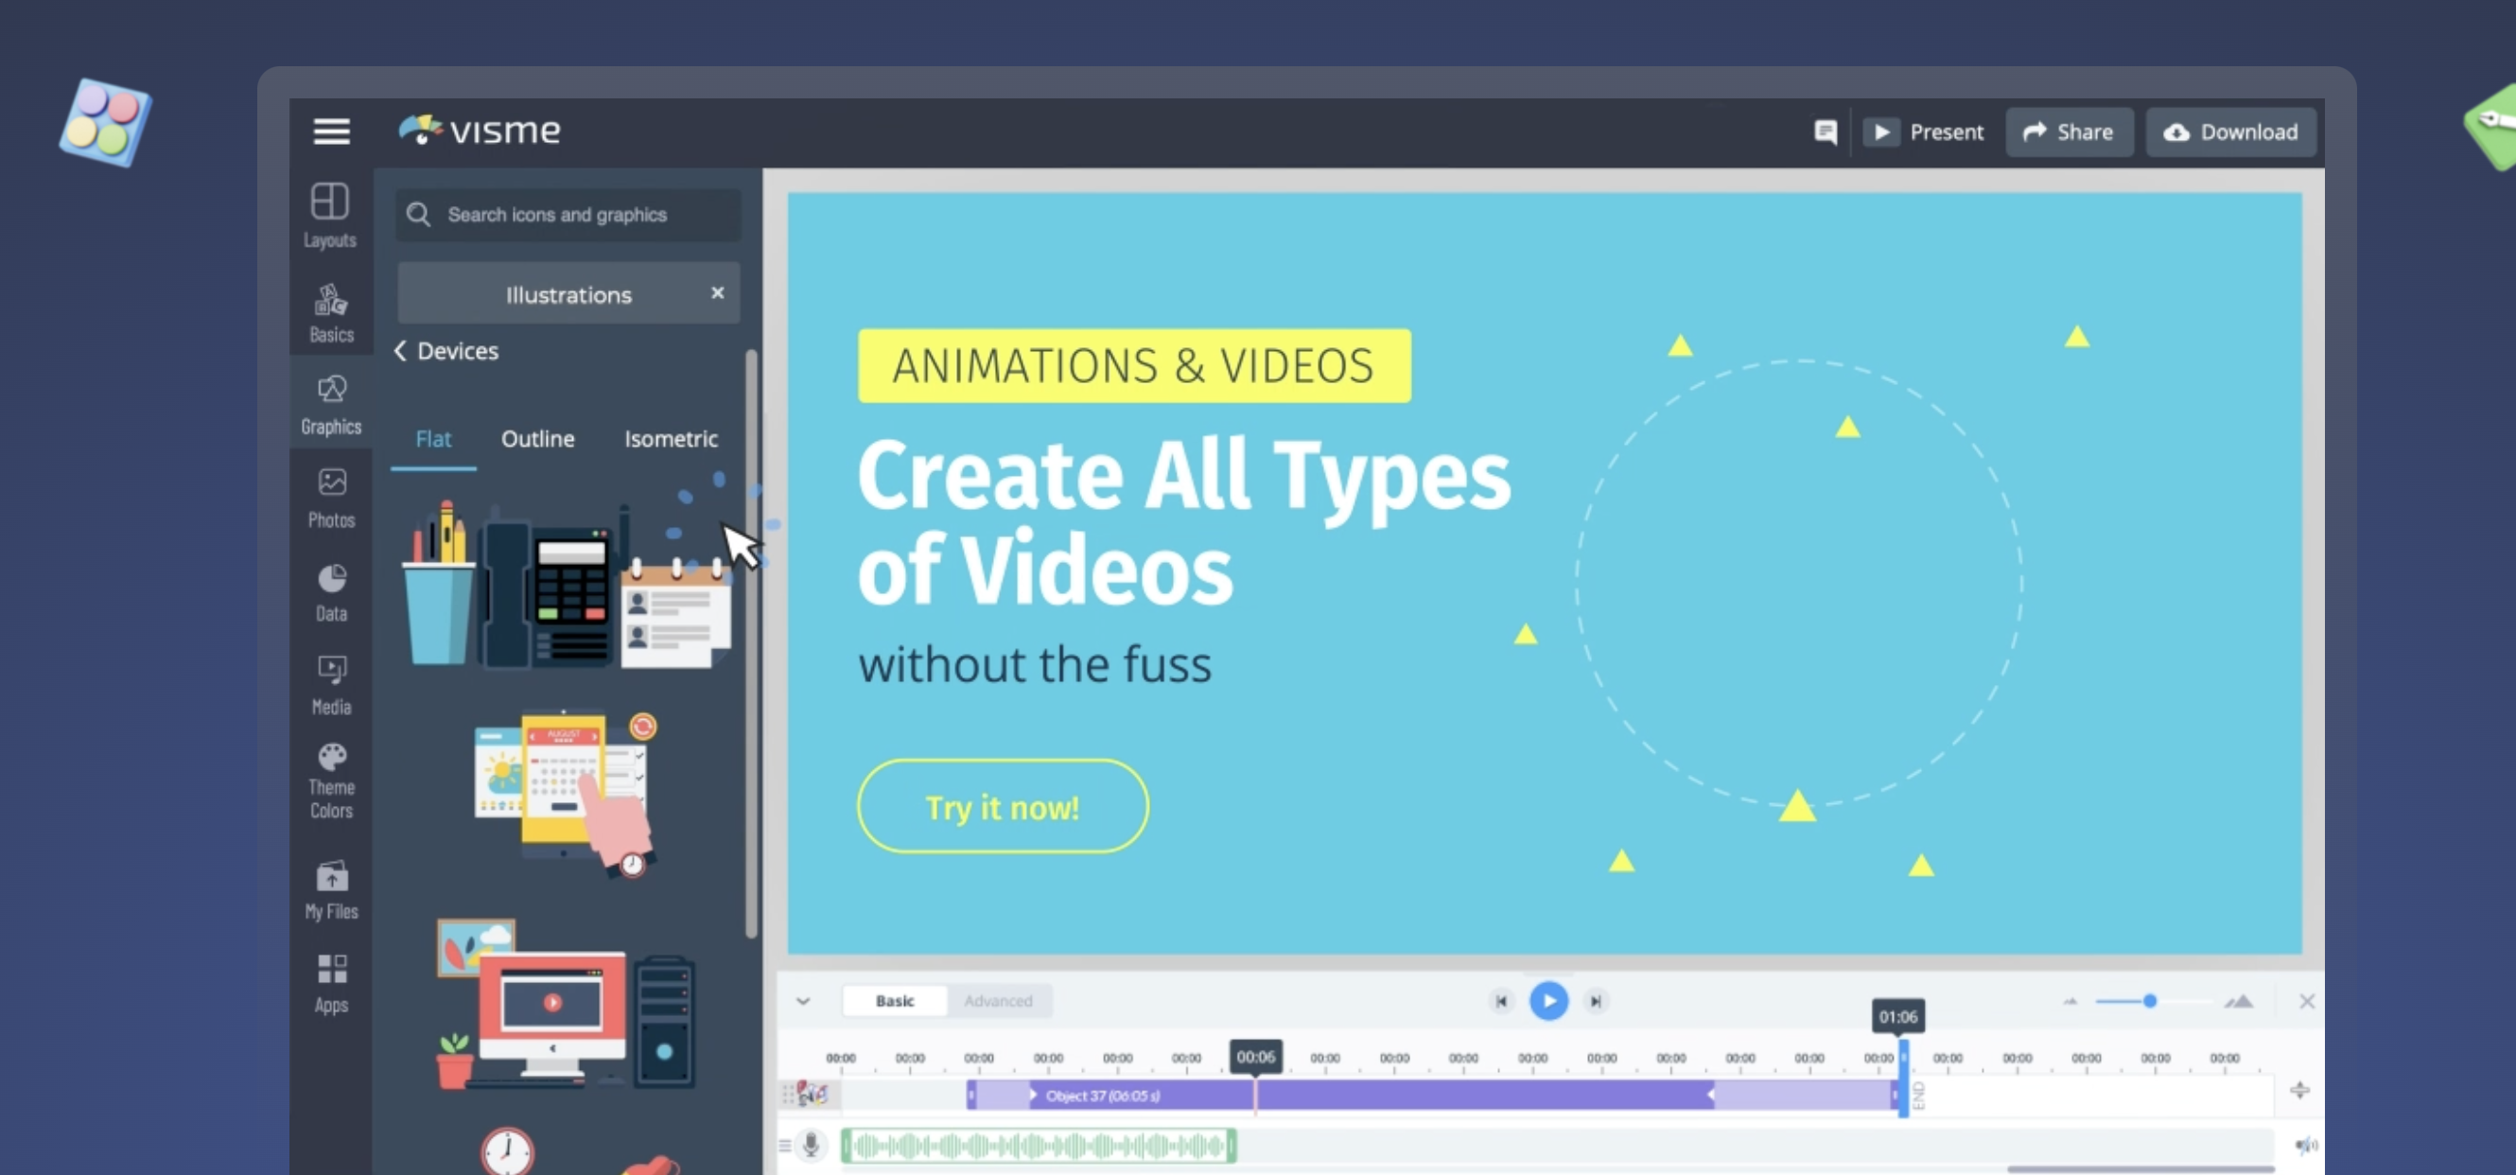The image size is (2516, 1175).
Task: Remove the Illustrations filter tag
Action: tap(717, 293)
